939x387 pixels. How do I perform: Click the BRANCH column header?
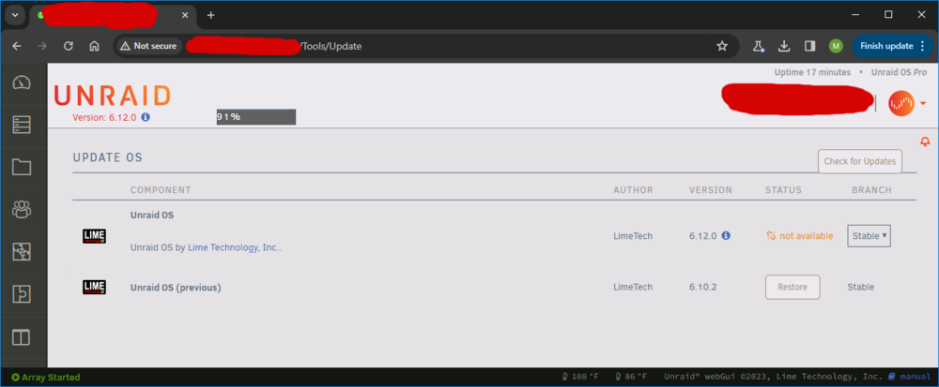pos(871,190)
